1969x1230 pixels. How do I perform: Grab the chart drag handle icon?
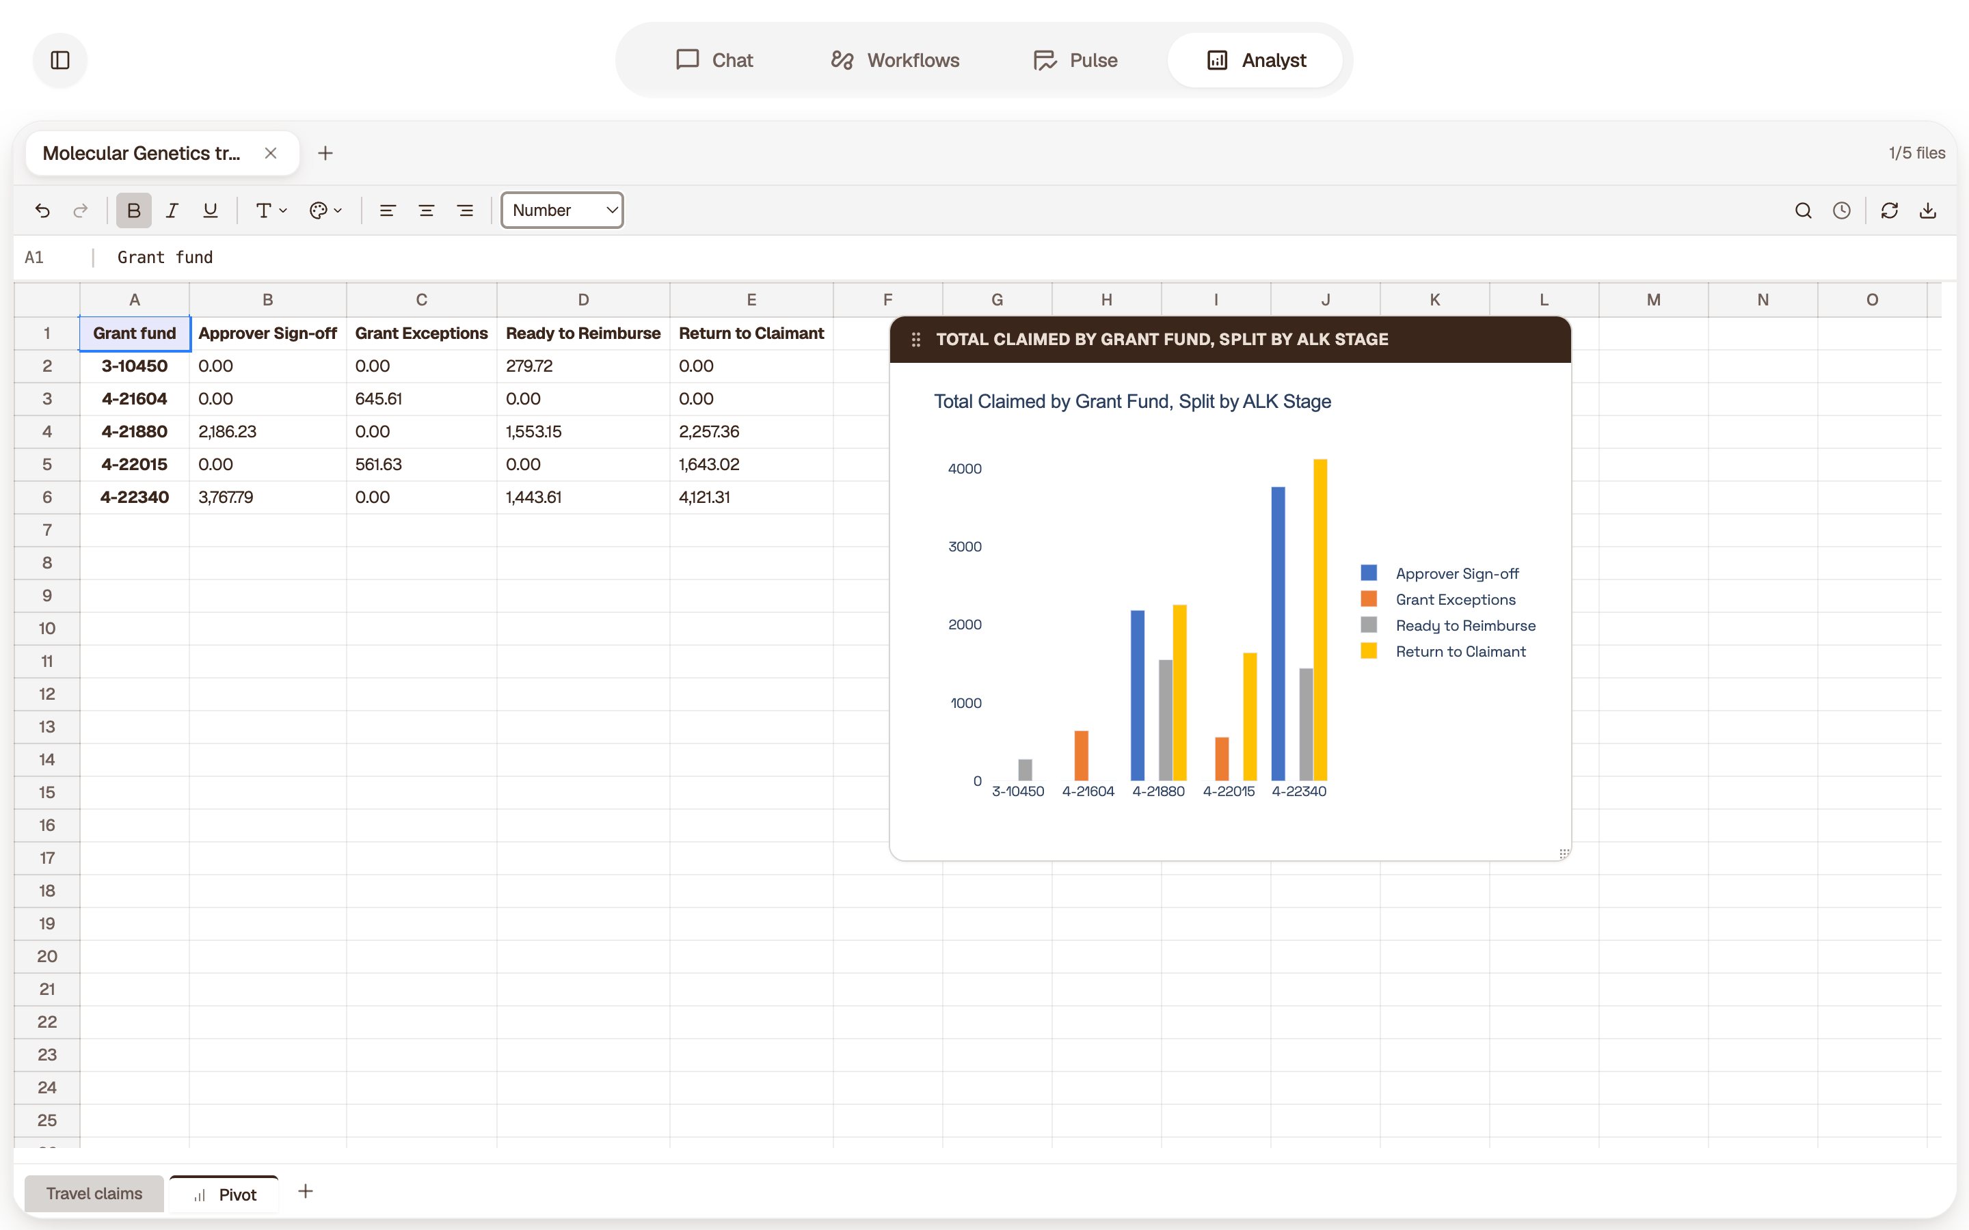point(915,339)
